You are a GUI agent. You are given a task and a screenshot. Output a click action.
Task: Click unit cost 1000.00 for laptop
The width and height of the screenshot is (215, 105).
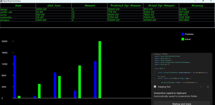coord(54,9)
